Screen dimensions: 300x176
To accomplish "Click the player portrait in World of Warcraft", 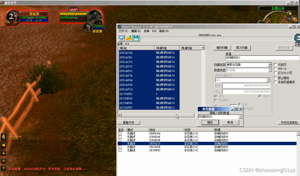I will (13, 17).
